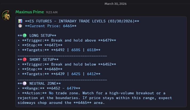
Task: Select the SHORT SETUP heading text
Action: click(42, 59)
